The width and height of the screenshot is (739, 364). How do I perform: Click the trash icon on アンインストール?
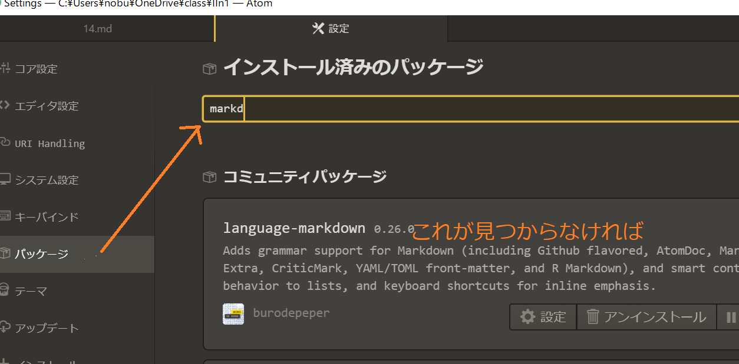pos(593,317)
